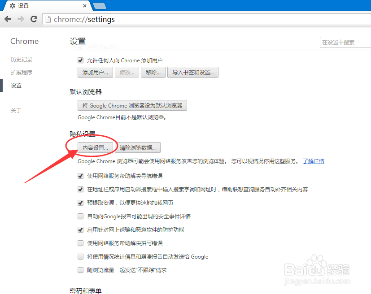Click the page icon in address bar
Screen dimensions: 371x294
48,19
